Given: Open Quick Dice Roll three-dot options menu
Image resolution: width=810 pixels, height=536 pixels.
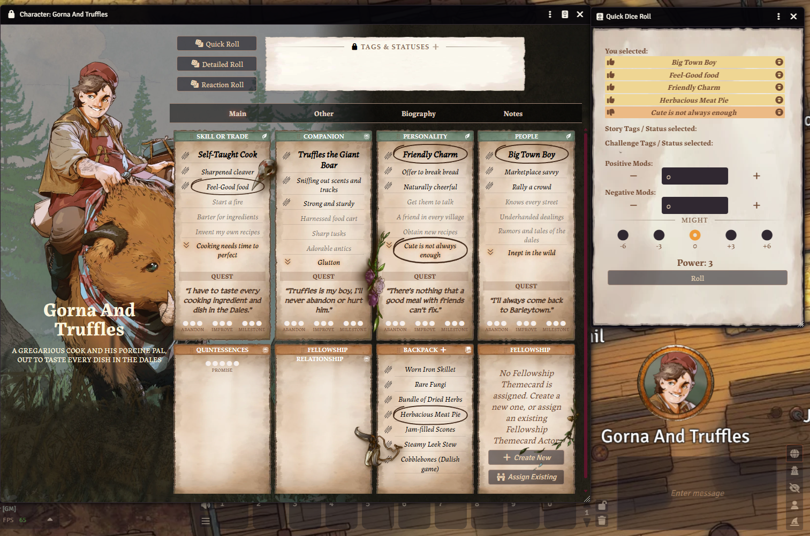Looking at the screenshot, I should [778, 17].
